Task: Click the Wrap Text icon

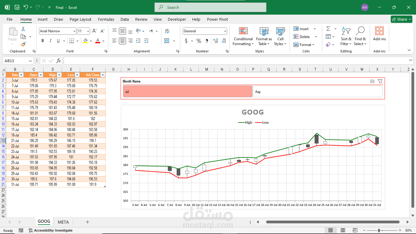Action: coord(167,31)
